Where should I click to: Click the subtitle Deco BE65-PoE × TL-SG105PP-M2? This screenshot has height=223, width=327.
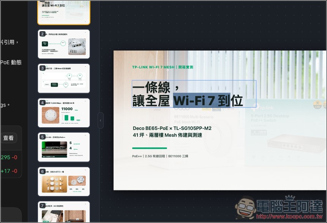tap(172, 128)
